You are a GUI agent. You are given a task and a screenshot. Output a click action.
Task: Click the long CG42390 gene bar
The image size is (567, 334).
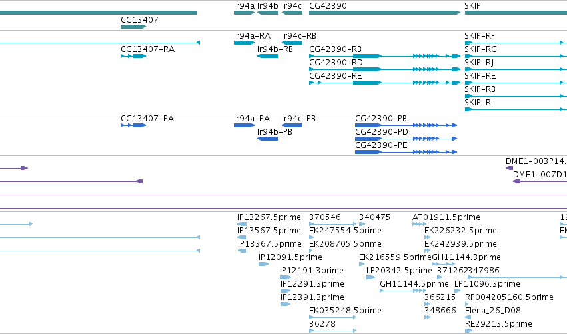384,13
